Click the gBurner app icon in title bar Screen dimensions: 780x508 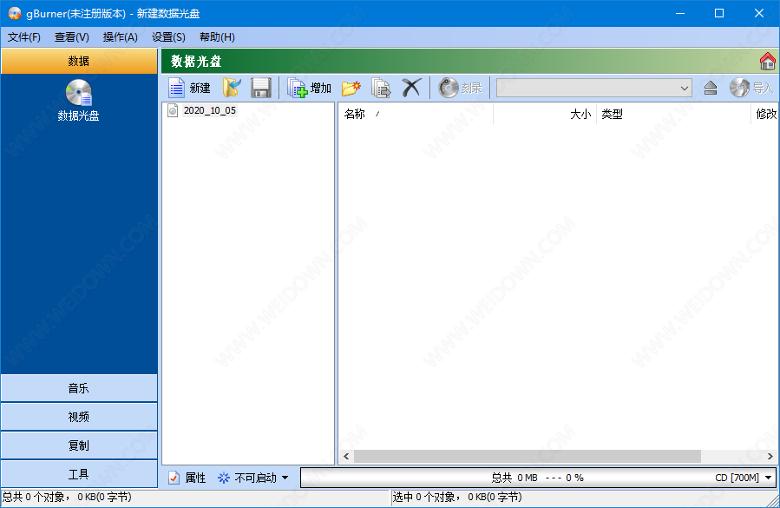(x=15, y=13)
